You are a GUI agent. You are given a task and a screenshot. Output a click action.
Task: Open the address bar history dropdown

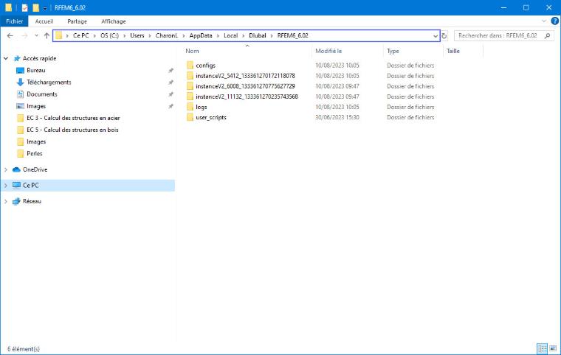(x=435, y=35)
